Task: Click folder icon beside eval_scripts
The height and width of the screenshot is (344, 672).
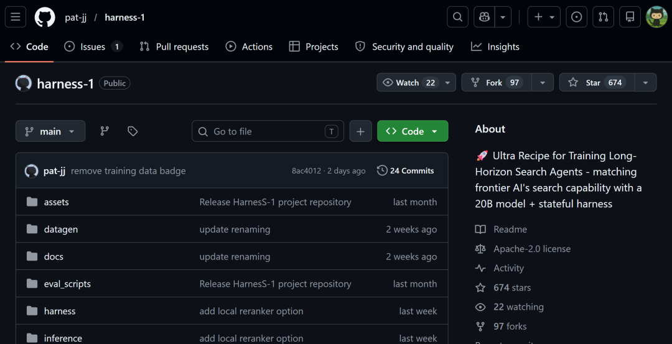Action: [32, 284]
